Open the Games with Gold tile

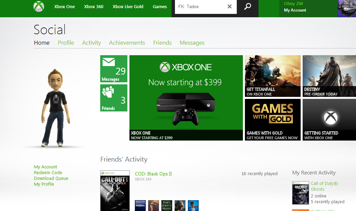tap(273, 120)
